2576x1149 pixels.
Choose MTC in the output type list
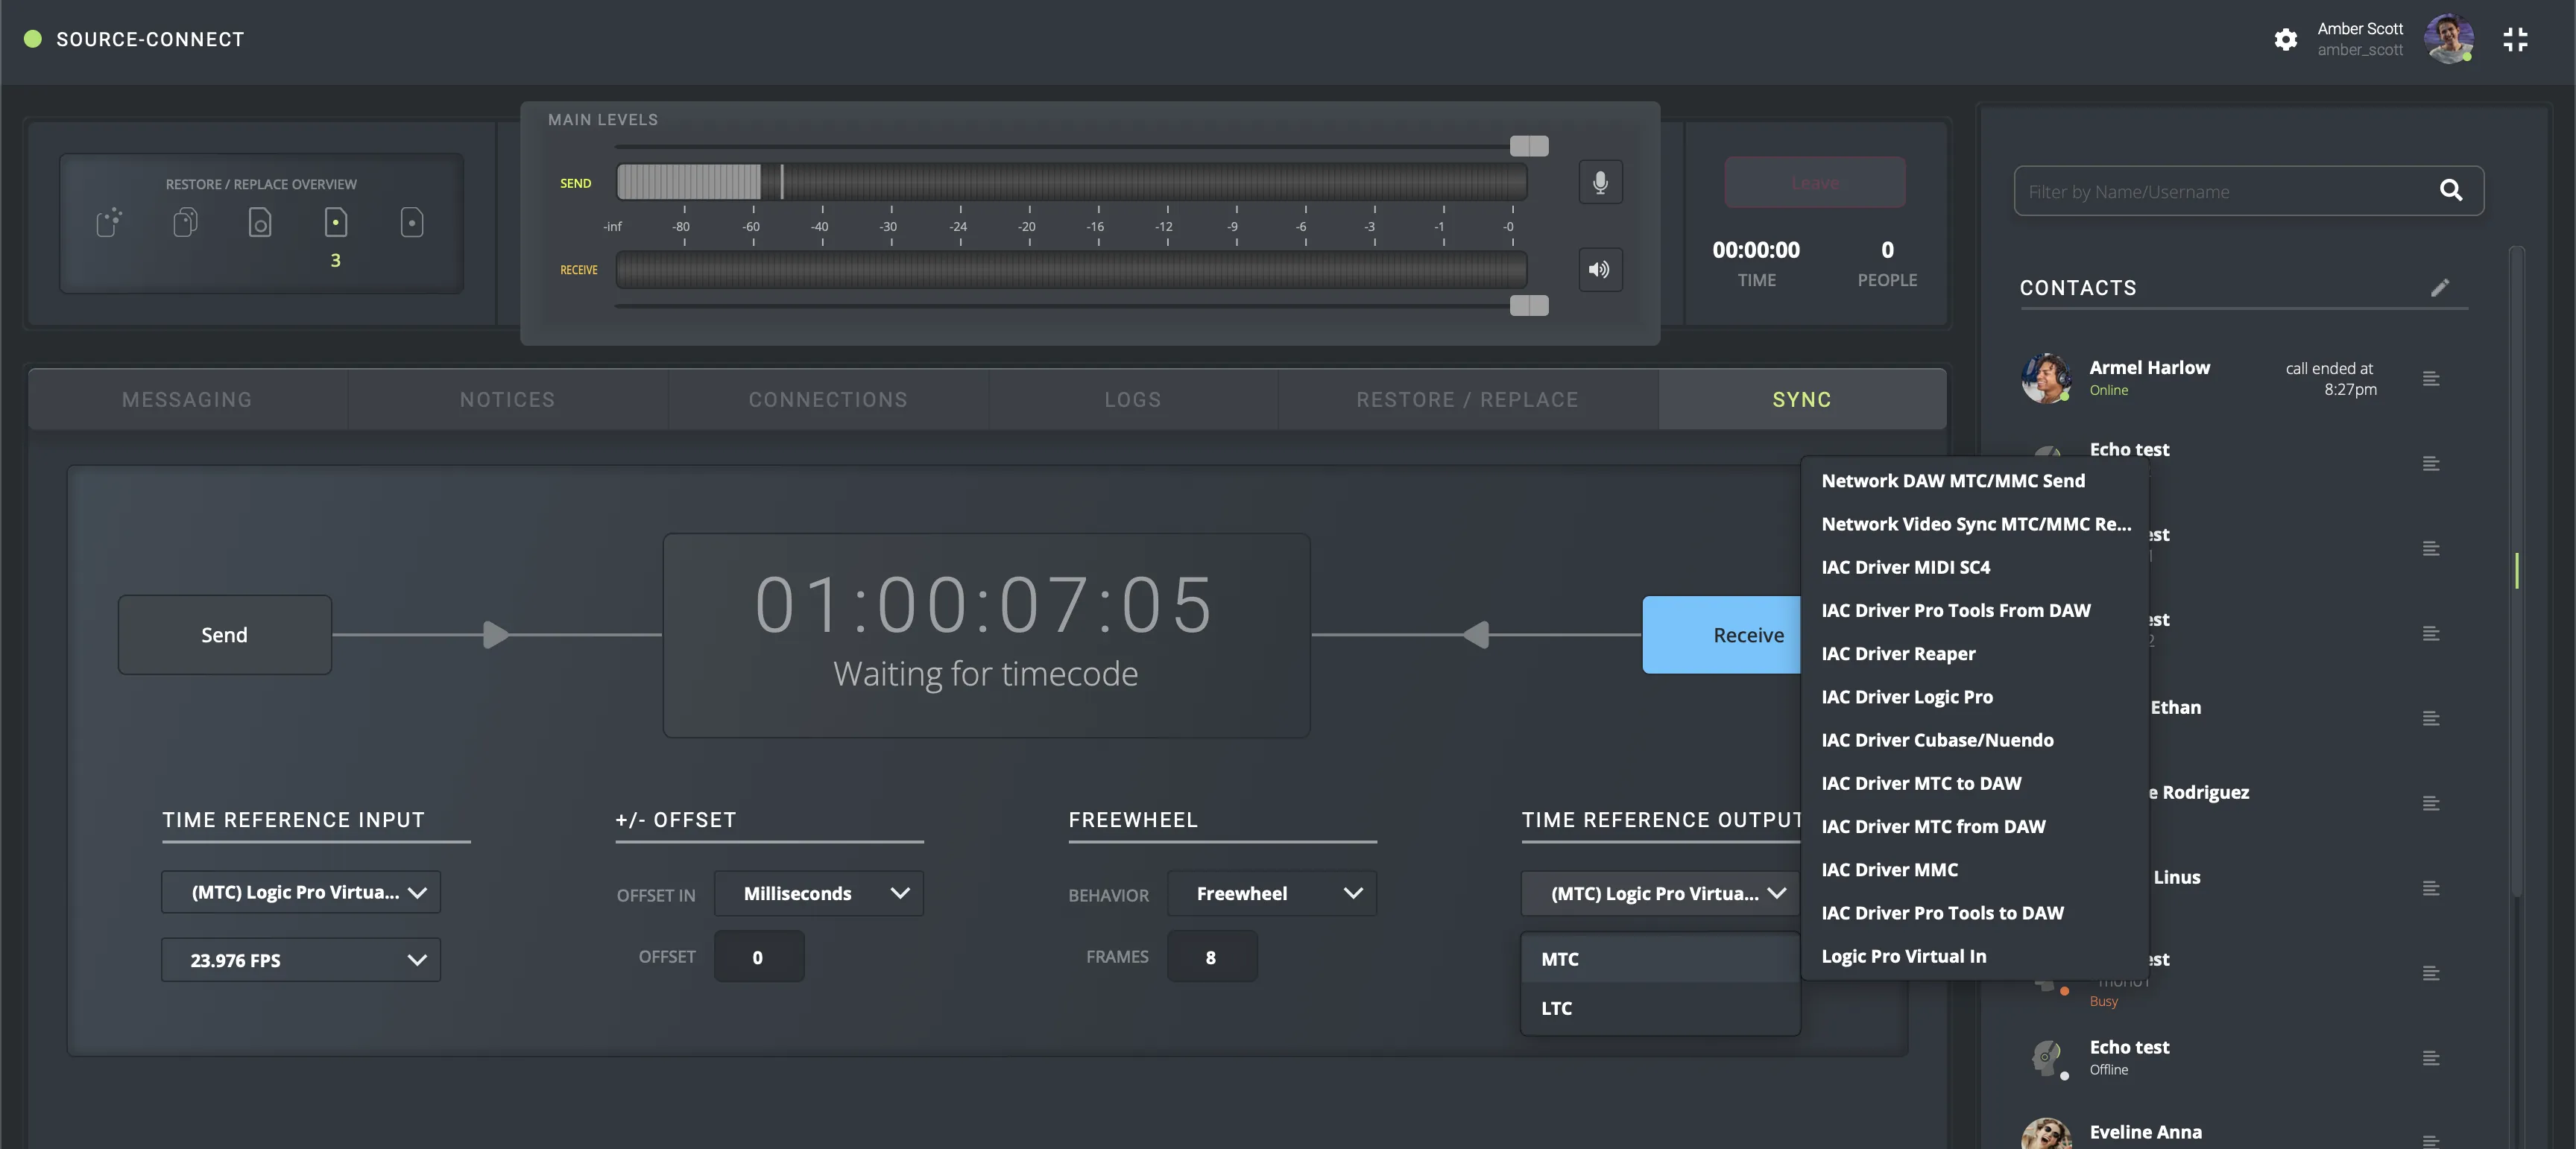[1661, 959]
